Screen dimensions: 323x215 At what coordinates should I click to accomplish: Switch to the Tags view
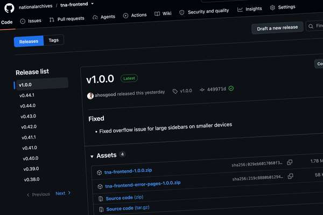click(x=53, y=40)
